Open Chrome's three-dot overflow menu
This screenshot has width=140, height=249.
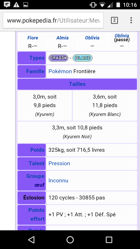(x=131, y=20)
